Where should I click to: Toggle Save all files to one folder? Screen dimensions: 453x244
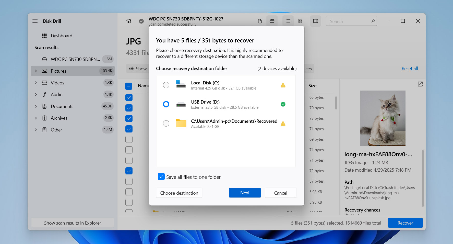click(161, 176)
